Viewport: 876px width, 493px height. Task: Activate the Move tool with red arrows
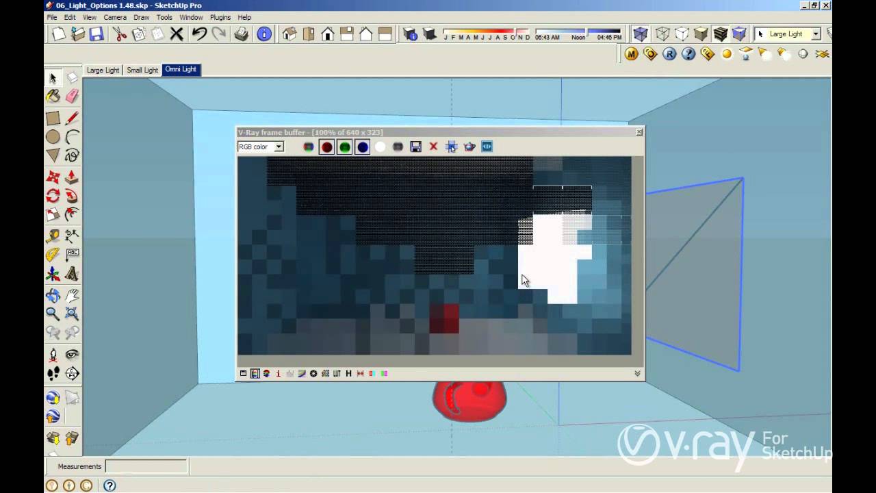[x=53, y=177]
